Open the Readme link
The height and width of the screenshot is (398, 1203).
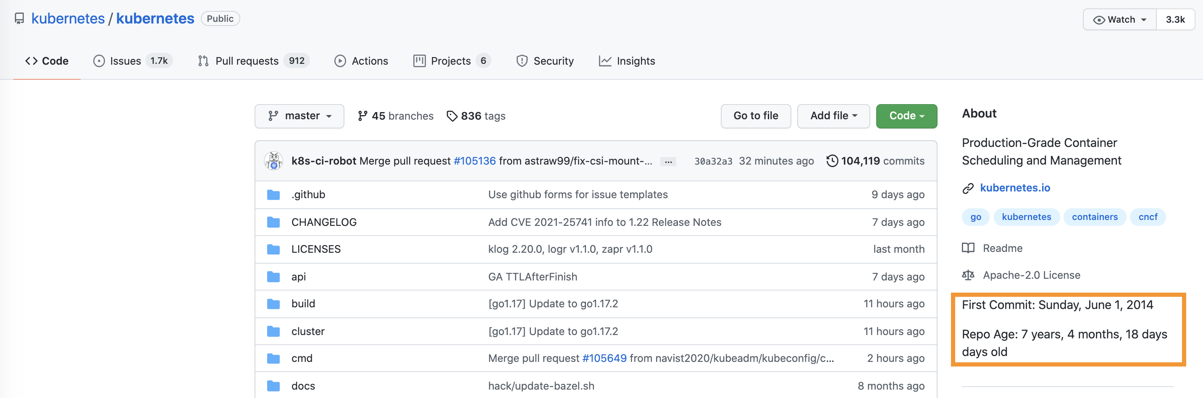1002,248
